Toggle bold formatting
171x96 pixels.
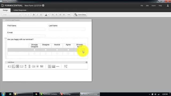click(34, 15)
